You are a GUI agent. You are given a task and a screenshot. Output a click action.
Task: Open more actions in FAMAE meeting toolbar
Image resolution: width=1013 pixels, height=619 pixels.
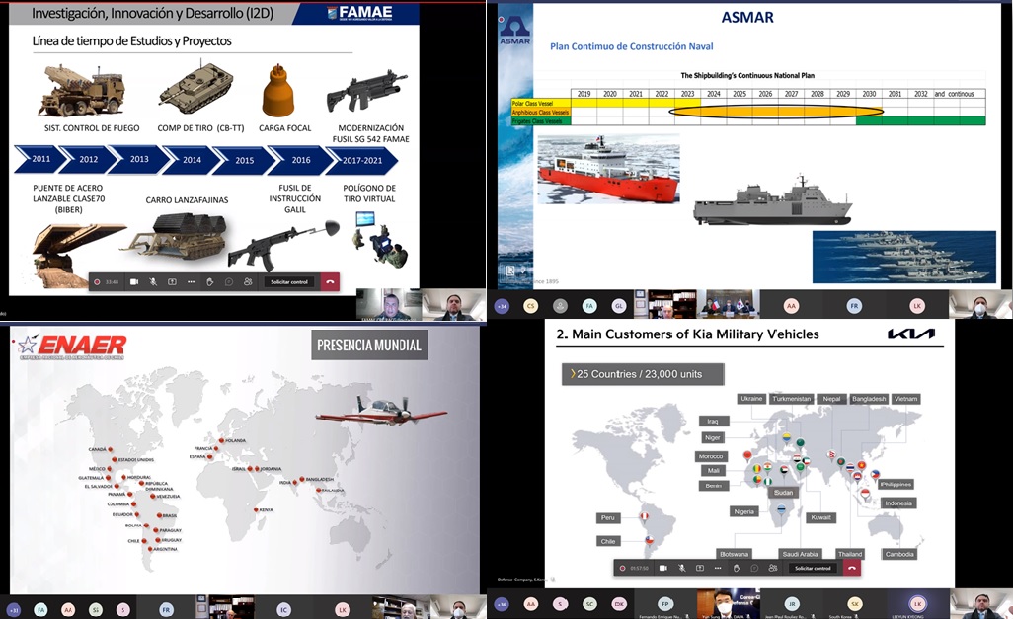(x=191, y=281)
